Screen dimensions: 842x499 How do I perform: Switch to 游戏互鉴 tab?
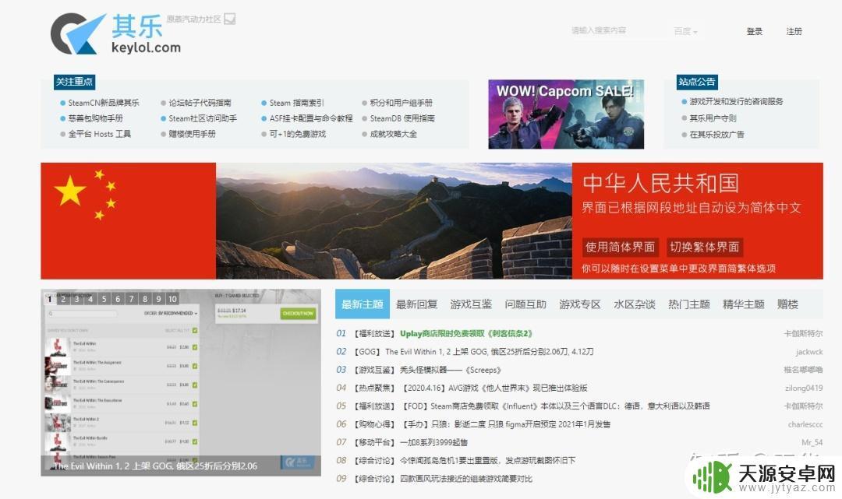(x=471, y=304)
